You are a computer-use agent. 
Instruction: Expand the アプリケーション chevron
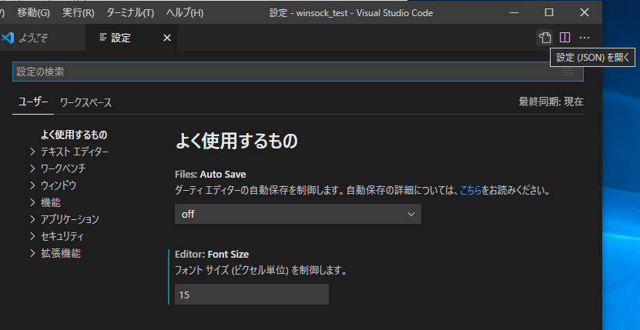point(33,219)
